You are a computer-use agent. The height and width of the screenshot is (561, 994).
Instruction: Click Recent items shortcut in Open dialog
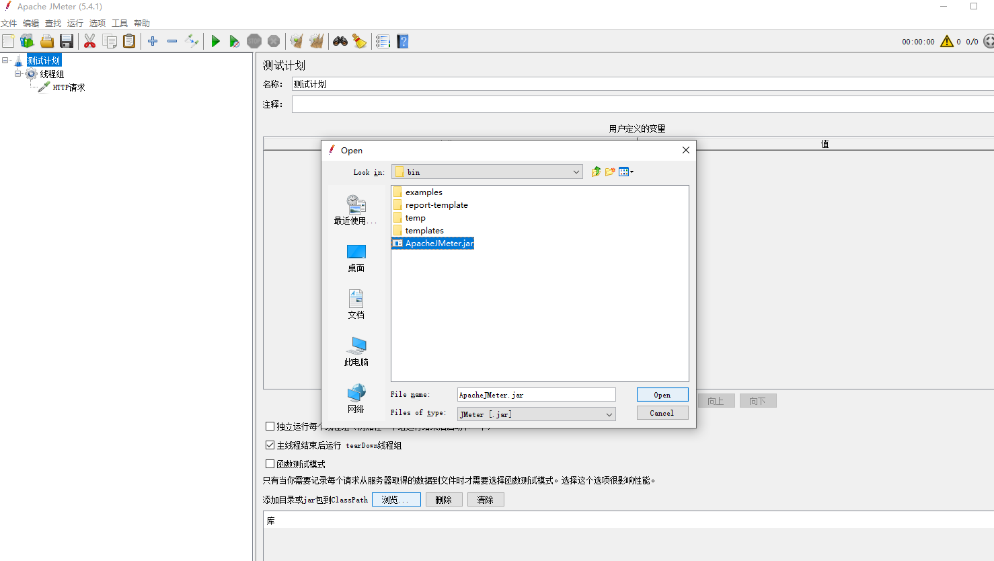tap(356, 210)
